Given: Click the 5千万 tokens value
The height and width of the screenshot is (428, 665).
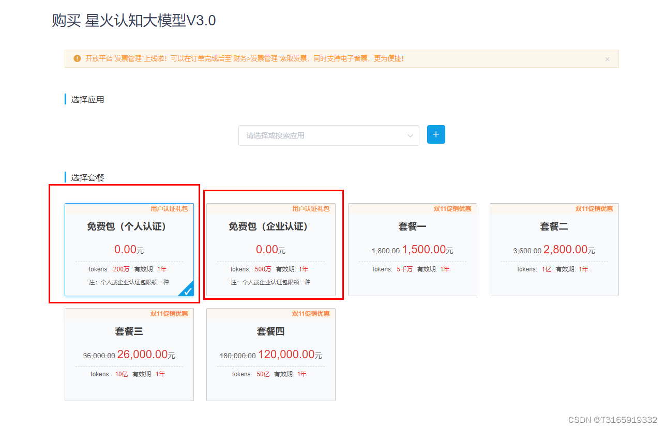Looking at the screenshot, I should point(404,269).
